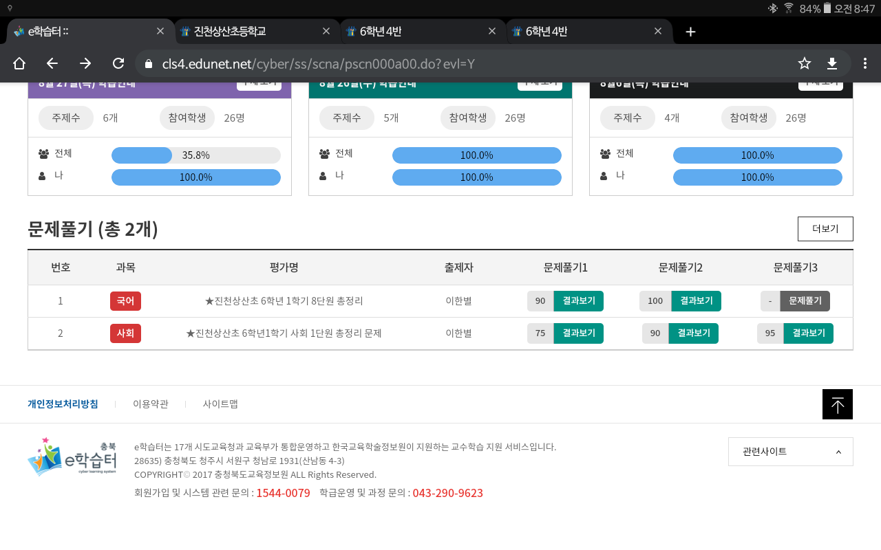Tap the Bluetooth status icon
881x550 pixels.
(773, 8)
